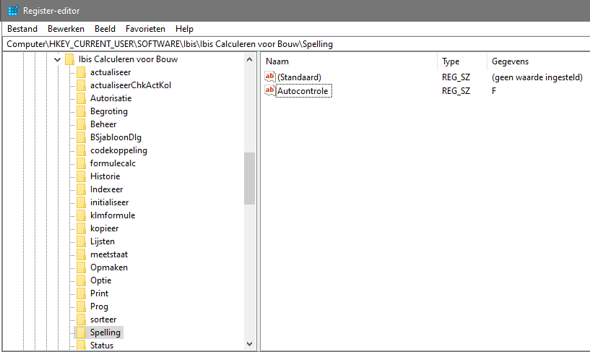Screen dimensions: 590x352
Task: Click the Register-editor app icon in title bar
Action: click(13, 11)
